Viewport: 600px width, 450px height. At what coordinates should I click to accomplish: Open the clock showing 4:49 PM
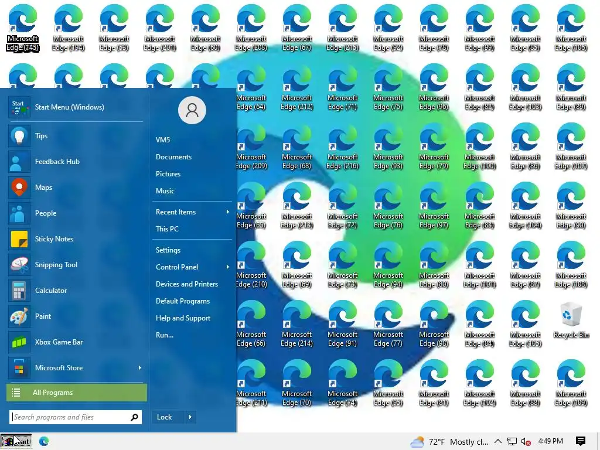(550, 441)
